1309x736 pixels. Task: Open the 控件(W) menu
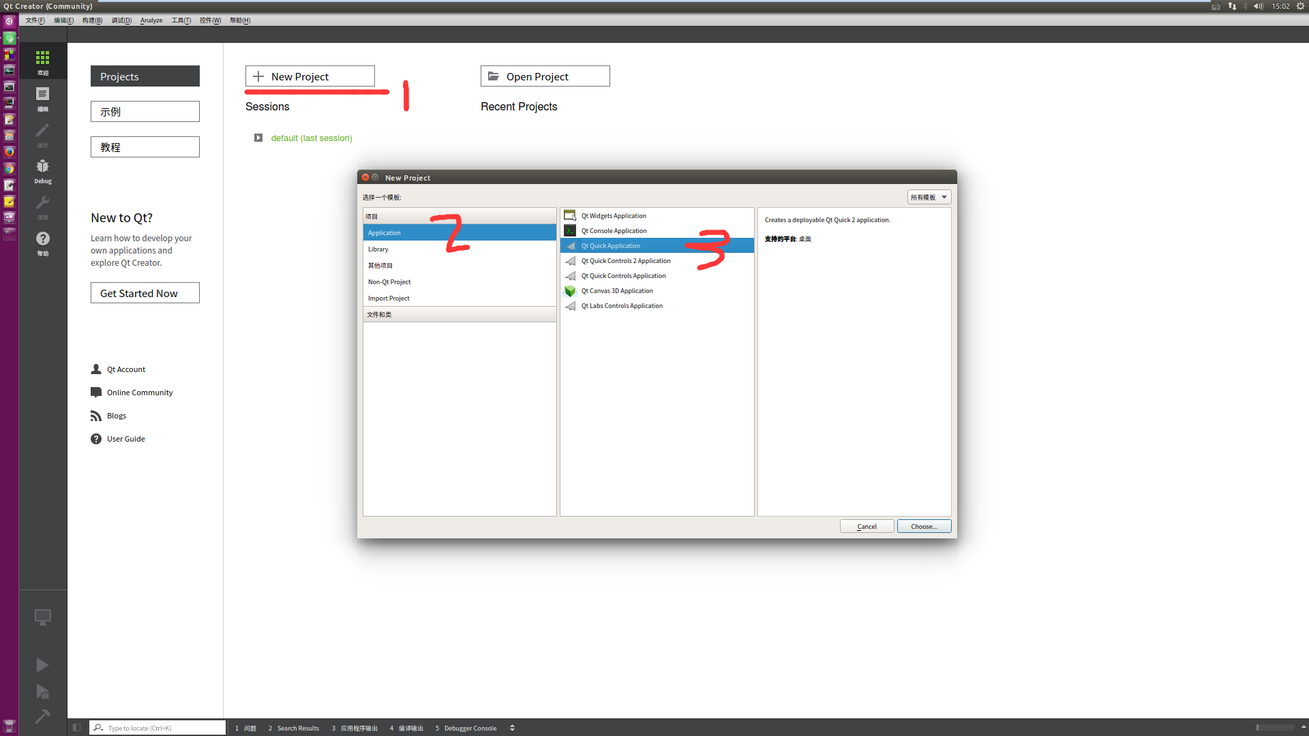point(210,20)
